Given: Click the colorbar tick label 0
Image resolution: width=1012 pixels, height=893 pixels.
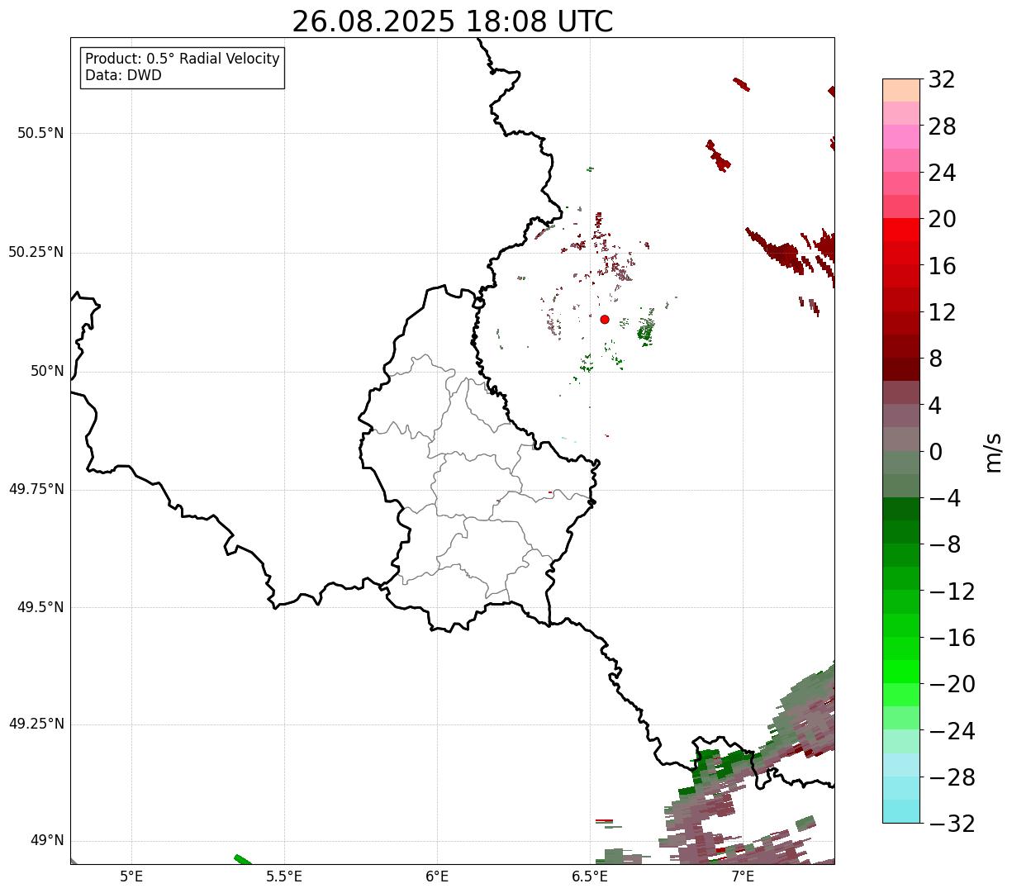Looking at the screenshot, I should point(935,453).
